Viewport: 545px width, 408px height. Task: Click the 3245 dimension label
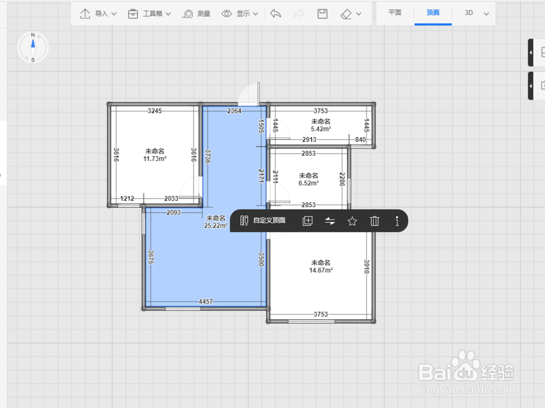pyautogui.click(x=155, y=111)
